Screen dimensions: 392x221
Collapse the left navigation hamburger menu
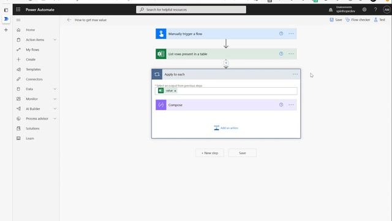[x=18, y=20]
